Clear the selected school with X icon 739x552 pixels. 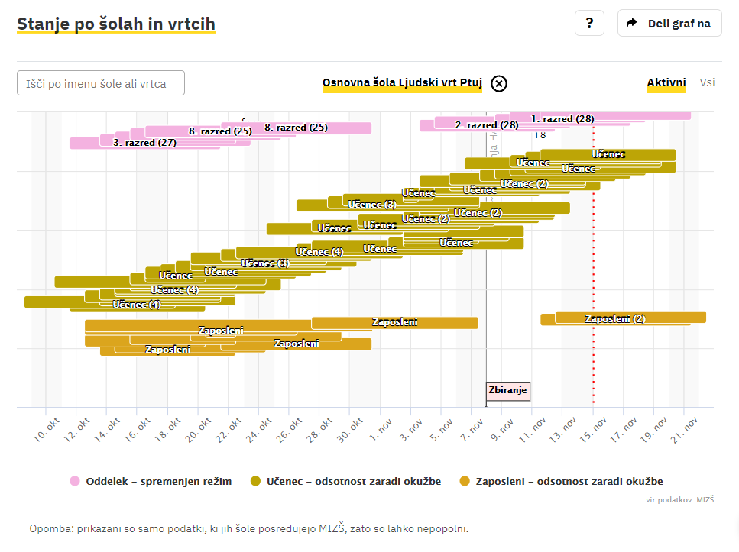pyautogui.click(x=499, y=83)
